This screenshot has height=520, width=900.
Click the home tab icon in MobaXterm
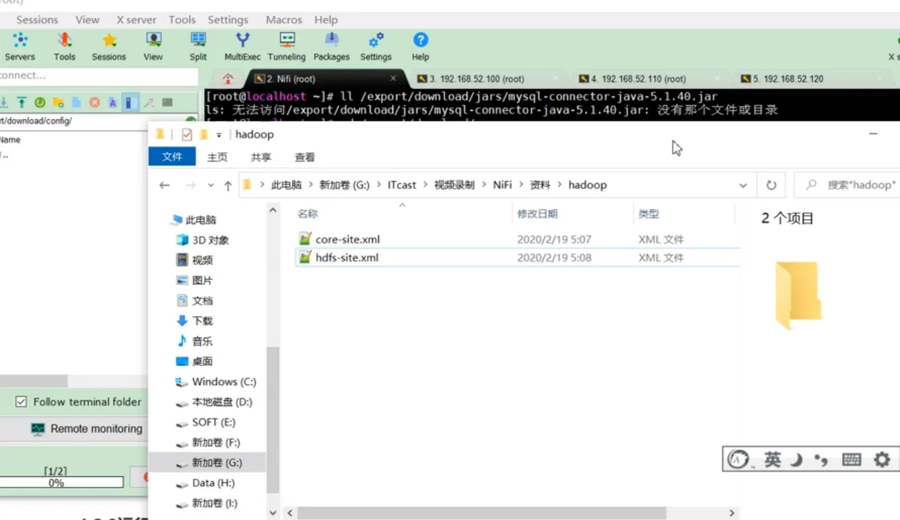pyautogui.click(x=228, y=79)
